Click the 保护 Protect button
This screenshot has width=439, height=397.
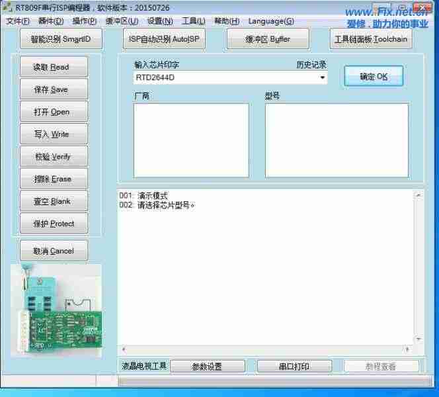click(x=54, y=224)
